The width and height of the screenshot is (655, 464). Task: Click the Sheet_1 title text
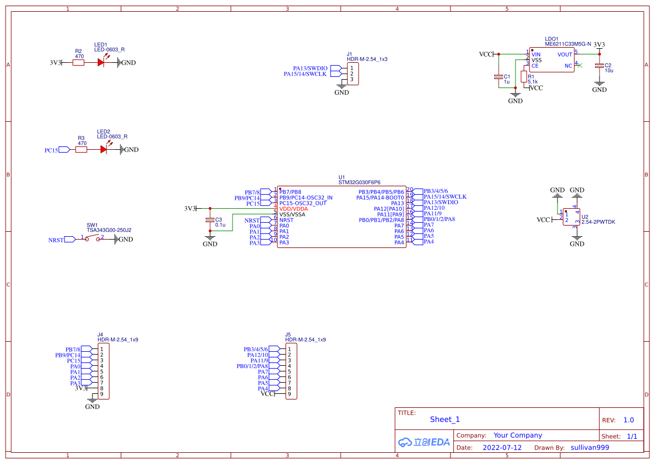coord(445,419)
